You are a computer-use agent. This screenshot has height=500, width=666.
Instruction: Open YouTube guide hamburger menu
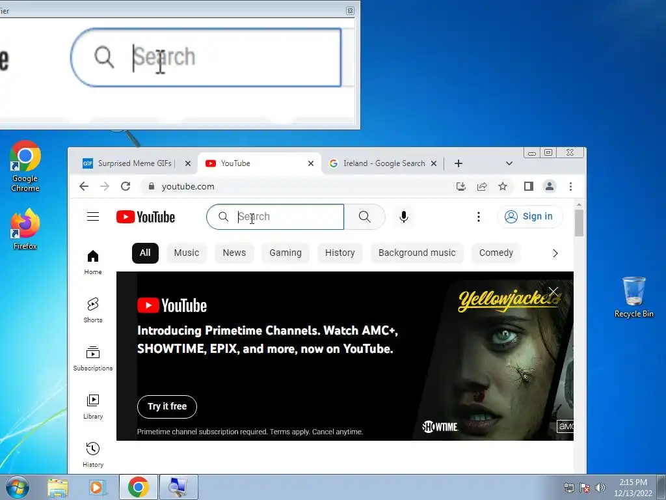point(93,217)
